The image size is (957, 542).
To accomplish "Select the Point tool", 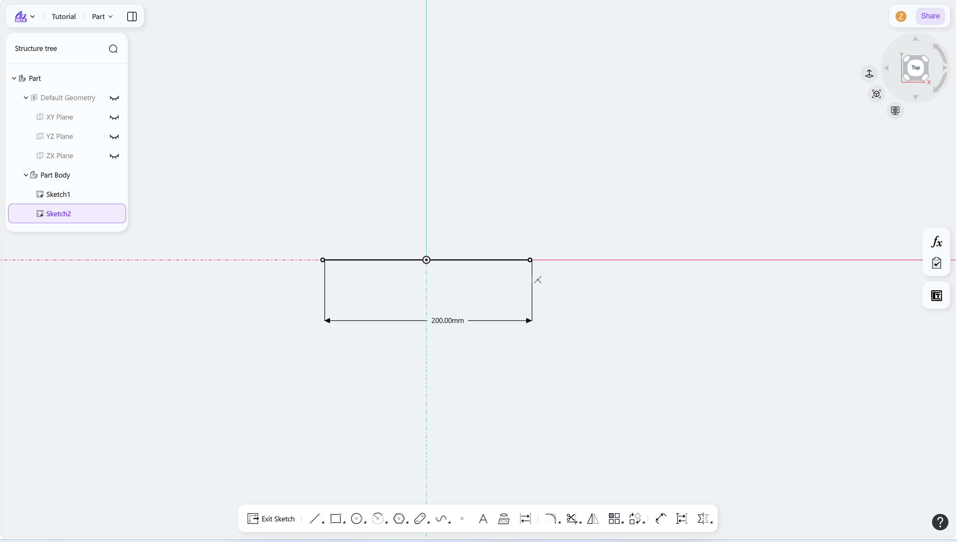I will coord(462,519).
